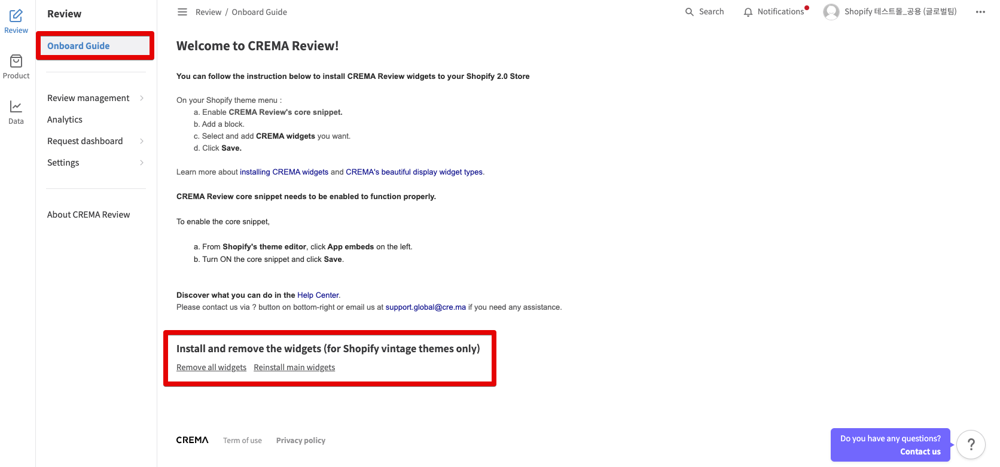Click the Search label in header

pos(711,12)
